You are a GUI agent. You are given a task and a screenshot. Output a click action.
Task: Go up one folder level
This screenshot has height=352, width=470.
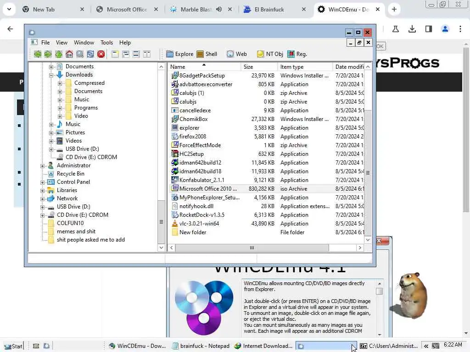tap(59, 54)
